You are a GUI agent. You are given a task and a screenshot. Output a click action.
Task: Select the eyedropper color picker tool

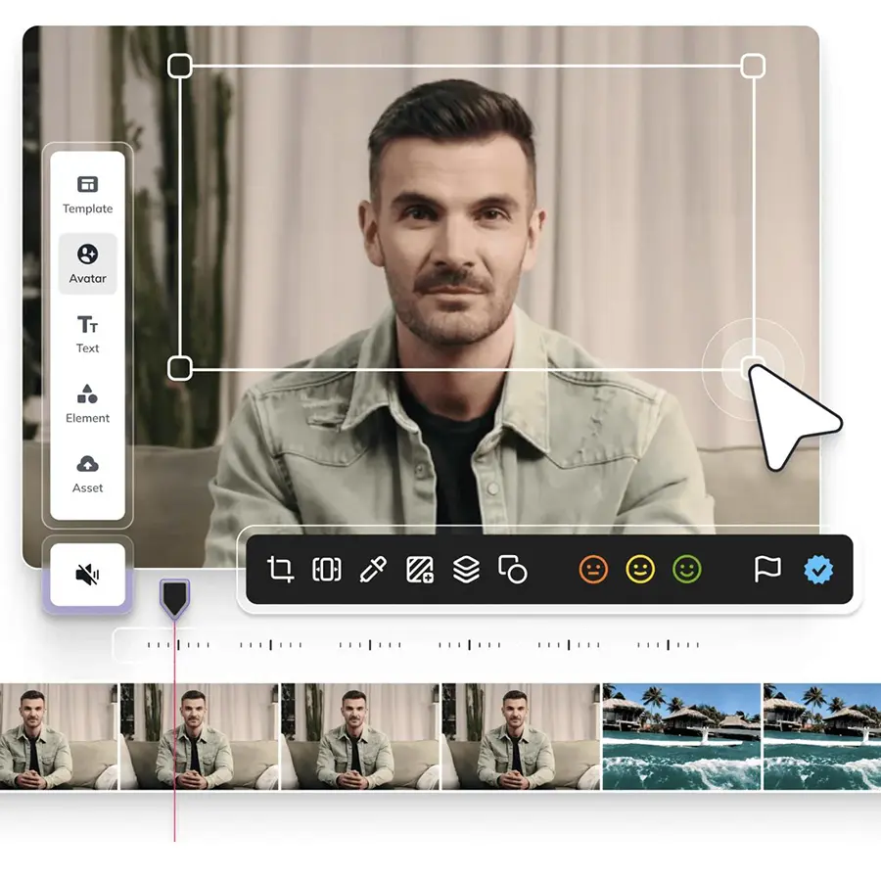click(x=373, y=569)
